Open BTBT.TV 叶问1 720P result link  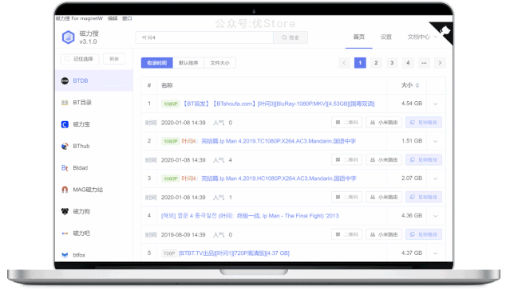pos(234,253)
